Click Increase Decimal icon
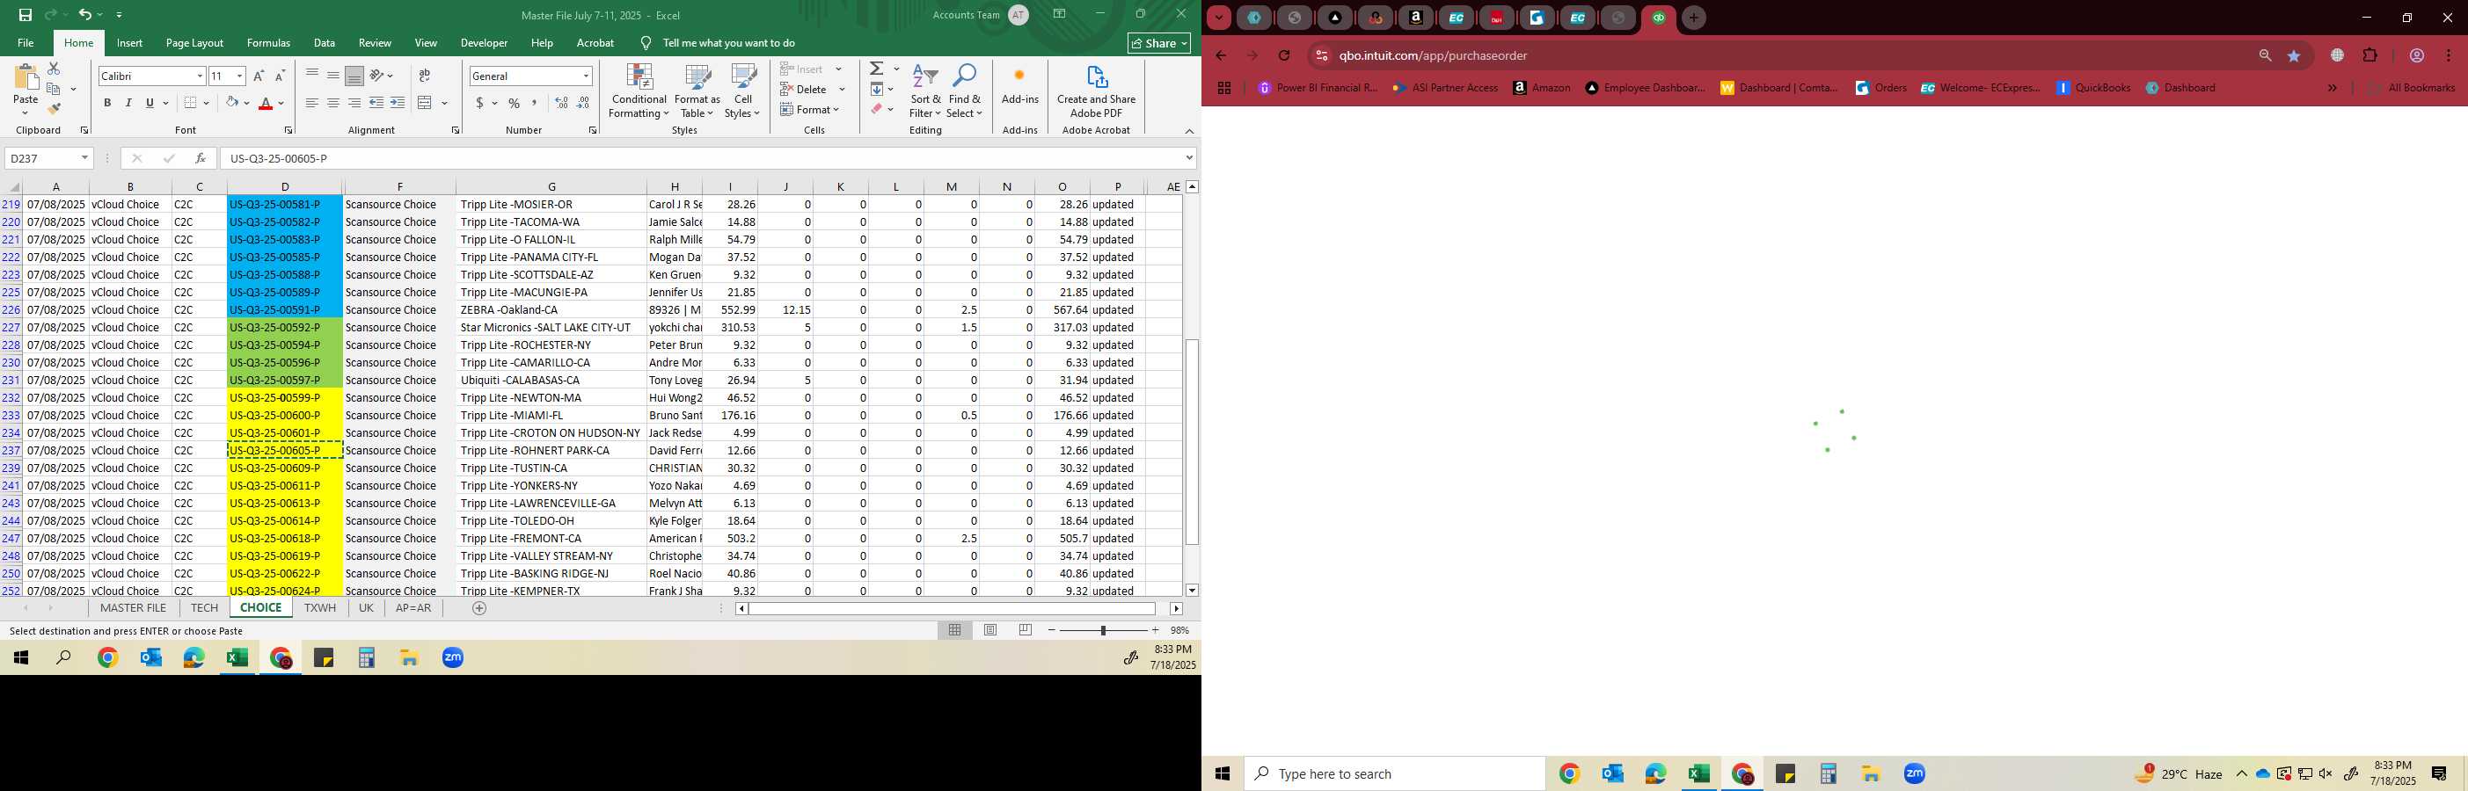The height and width of the screenshot is (791, 2468). [561, 104]
